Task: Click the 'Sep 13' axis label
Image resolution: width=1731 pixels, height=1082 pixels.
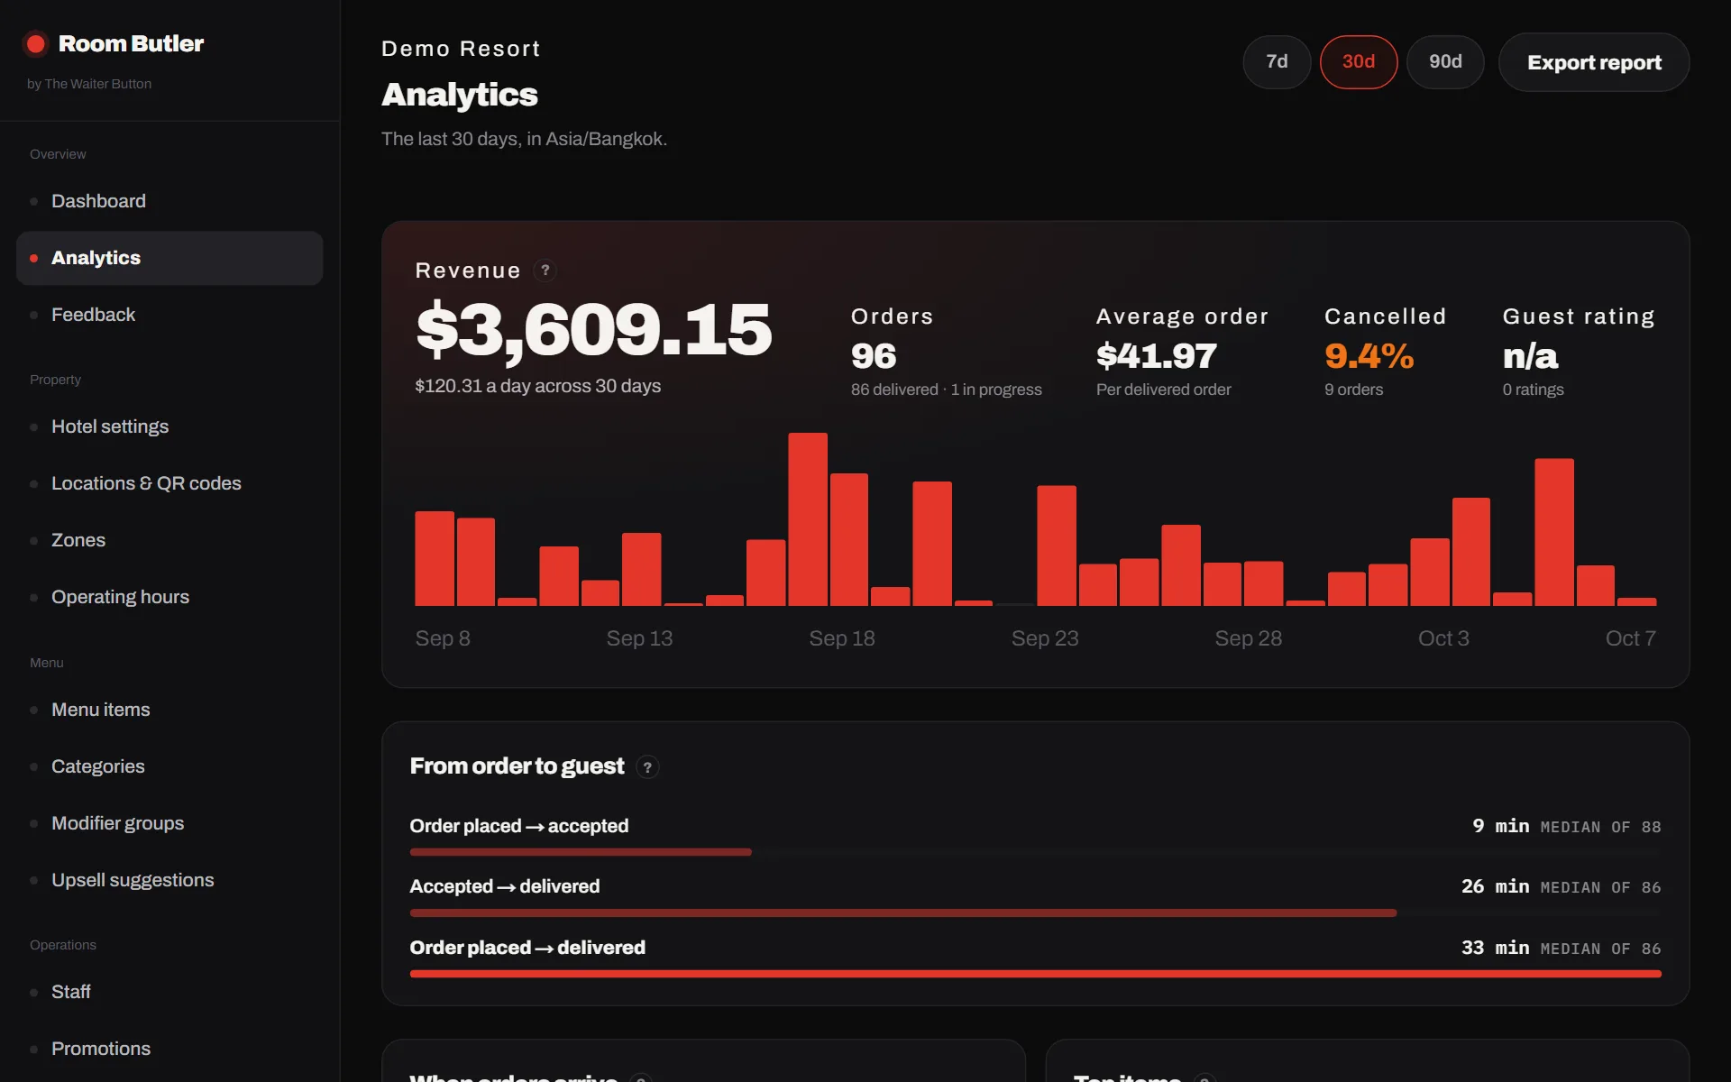Action: click(639, 638)
